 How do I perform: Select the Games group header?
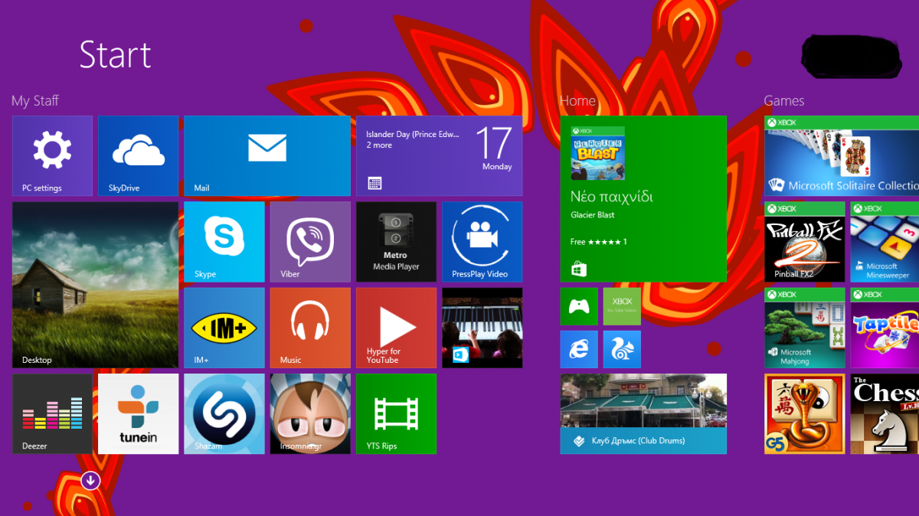coord(784,101)
